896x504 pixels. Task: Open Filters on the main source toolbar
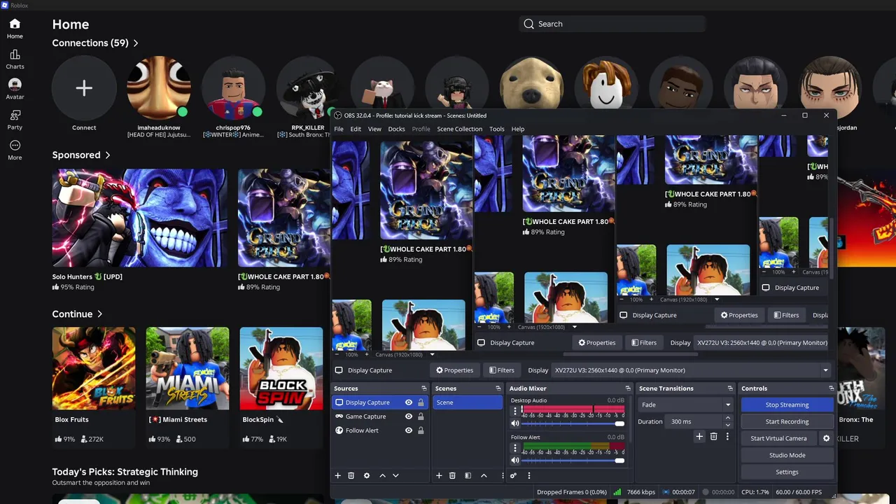[x=501, y=370]
